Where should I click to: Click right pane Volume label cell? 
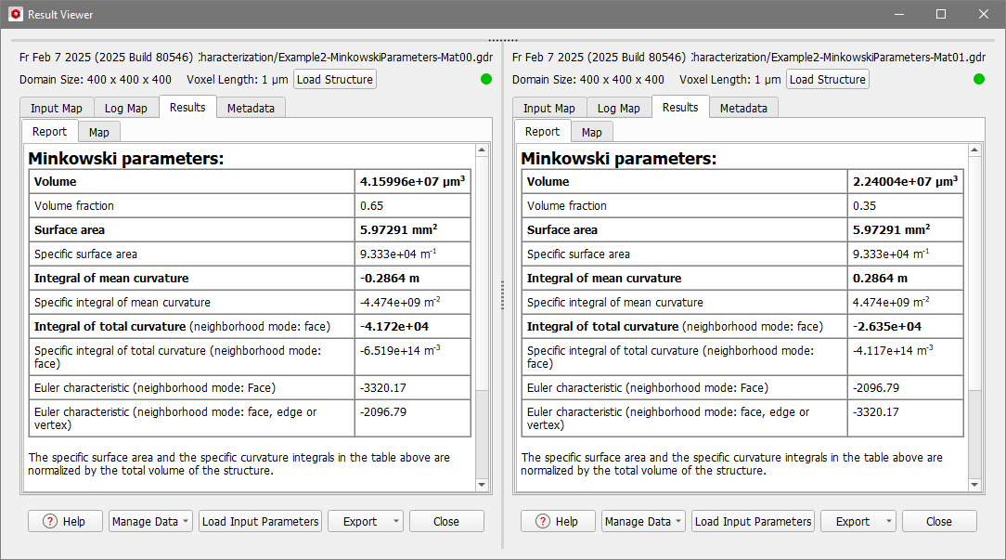(684, 182)
